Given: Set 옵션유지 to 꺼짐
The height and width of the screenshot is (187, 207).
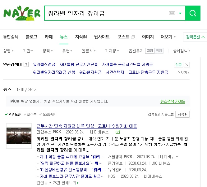Looking at the screenshot, I should [150, 51].
